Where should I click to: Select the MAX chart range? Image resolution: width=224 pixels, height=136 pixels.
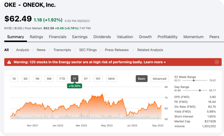(112, 79)
